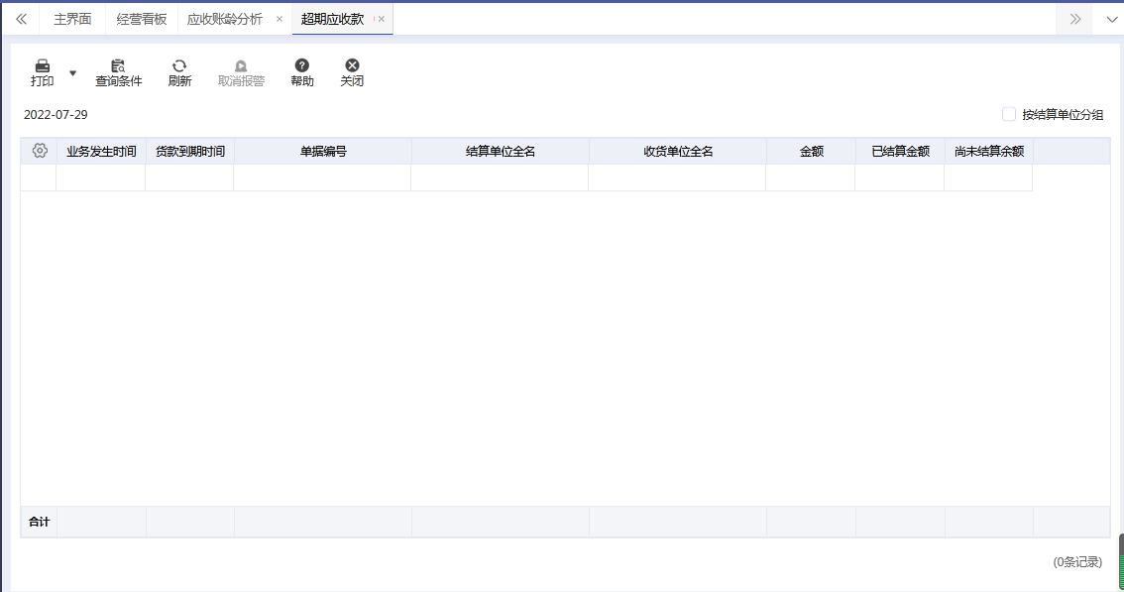Click the Cancel Alarm (取消报警) icon

(241, 65)
